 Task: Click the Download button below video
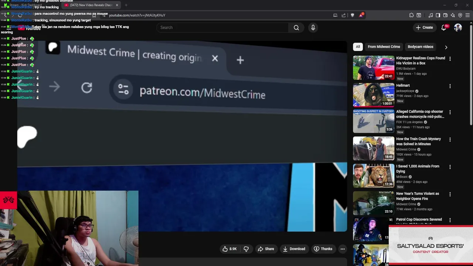click(294, 249)
